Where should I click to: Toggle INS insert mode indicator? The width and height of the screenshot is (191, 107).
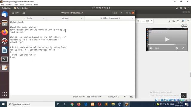pyautogui.click(x=131, y=97)
